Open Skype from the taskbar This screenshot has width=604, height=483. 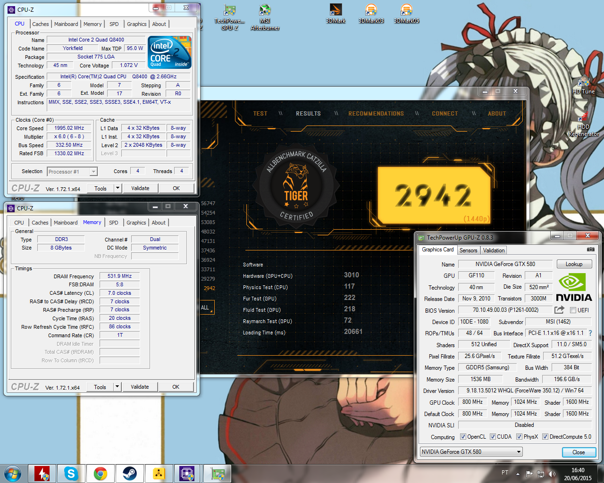[x=71, y=474]
